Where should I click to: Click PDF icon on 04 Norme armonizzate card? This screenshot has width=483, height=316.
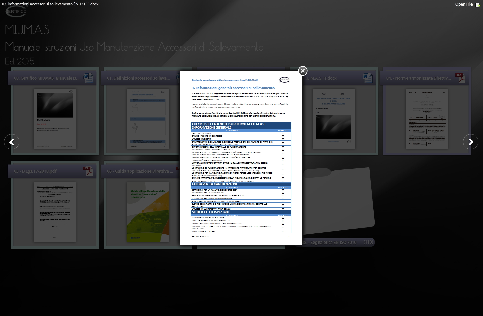click(460, 78)
